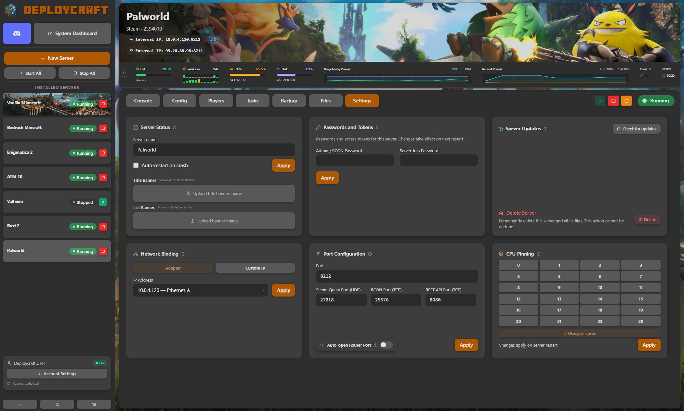Switch to the Config tab
Image resolution: width=684 pixels, height=411 pixels.
pyautogui.click(x=179, y=101)
